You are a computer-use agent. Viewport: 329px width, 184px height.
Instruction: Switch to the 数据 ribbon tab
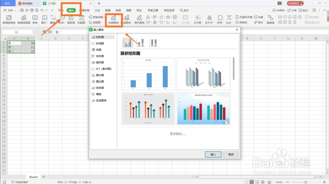(108, 10)
